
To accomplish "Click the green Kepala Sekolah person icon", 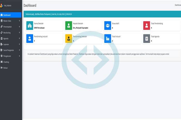I will tap(69, 25).
